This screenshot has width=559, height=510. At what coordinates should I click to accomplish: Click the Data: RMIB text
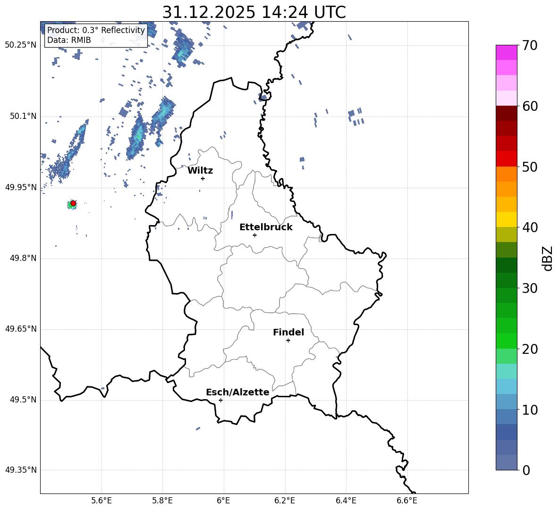69,40
